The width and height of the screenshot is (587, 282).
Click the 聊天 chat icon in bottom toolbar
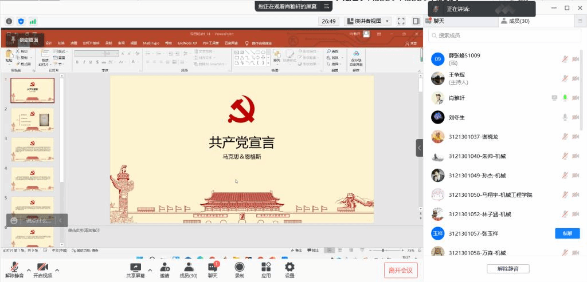213,267
